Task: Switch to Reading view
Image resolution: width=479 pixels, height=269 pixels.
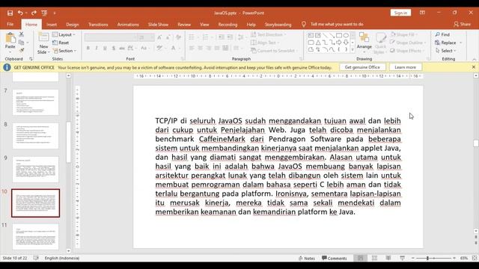Action: pyautogui.click(x=388, y=258)
